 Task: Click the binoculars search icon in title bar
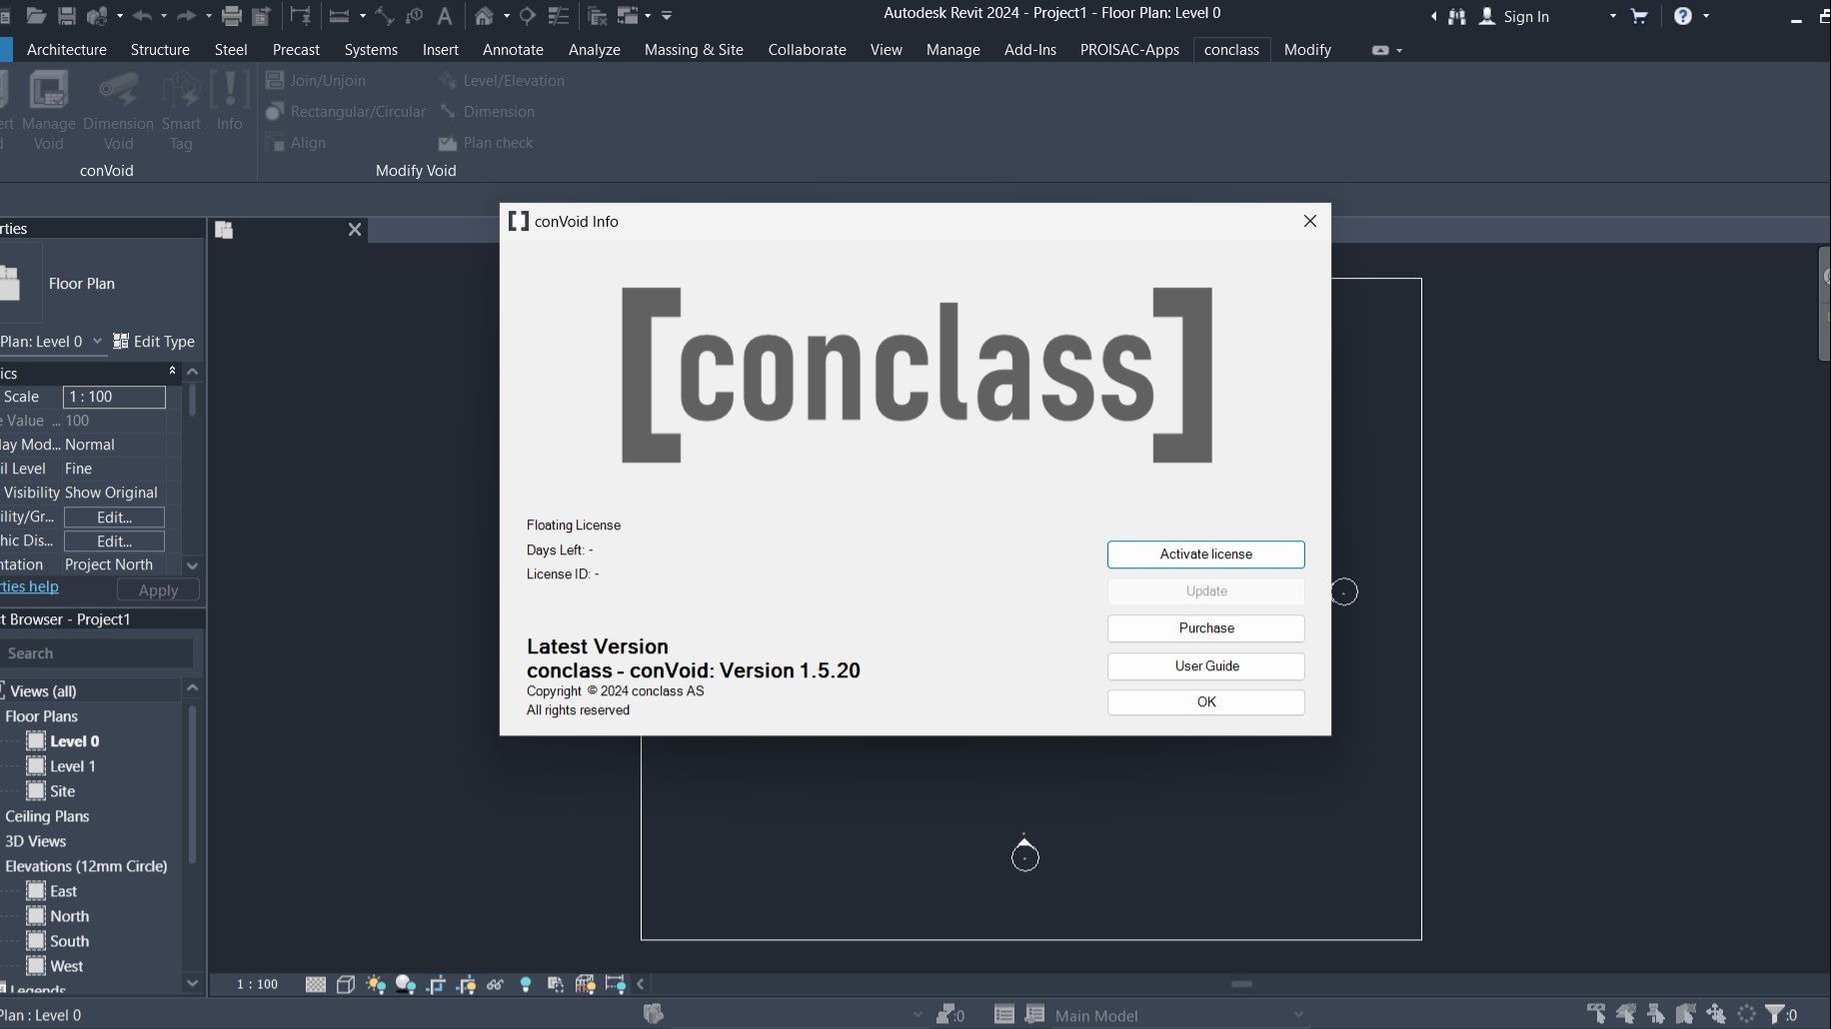[x=1457, y=16]
